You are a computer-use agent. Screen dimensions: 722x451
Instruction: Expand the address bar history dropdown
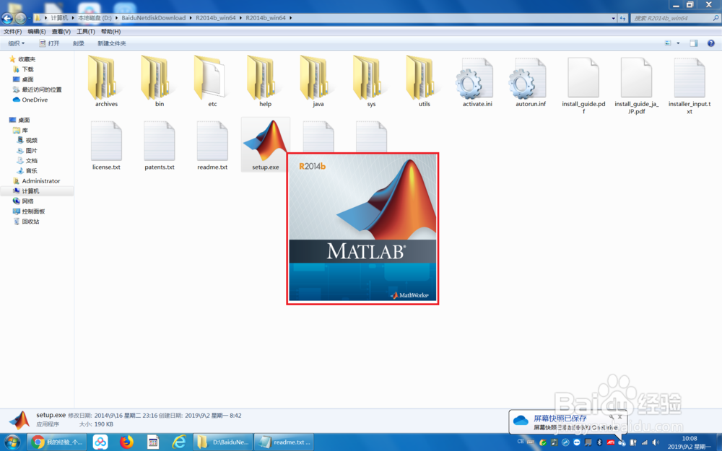(613, 18)
